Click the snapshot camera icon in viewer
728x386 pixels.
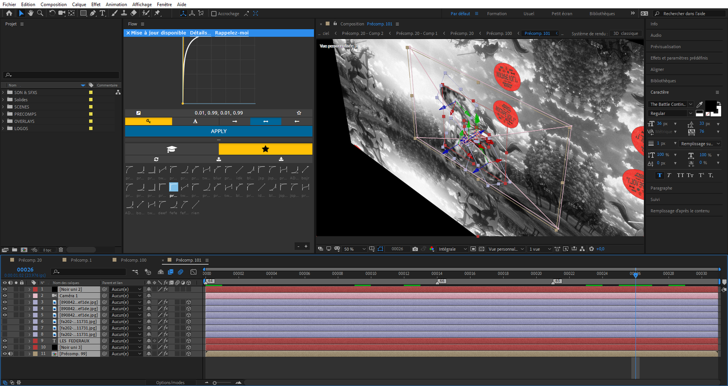[415, 249]
